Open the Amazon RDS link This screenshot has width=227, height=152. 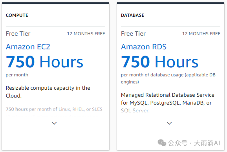[x=144, y=47]
